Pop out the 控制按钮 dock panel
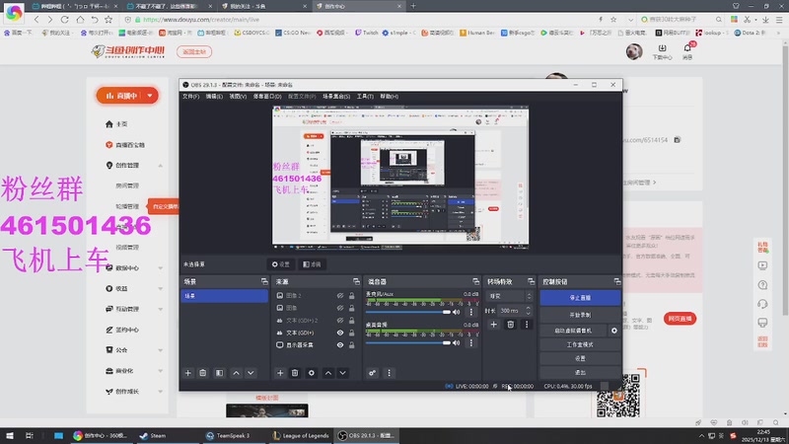 click(x=617, y=282)
